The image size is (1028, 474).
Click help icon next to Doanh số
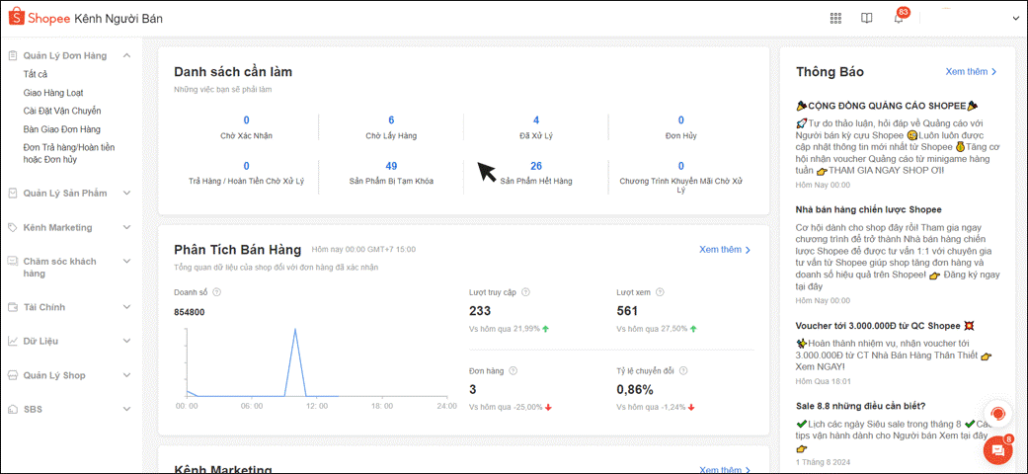[216, 292]
